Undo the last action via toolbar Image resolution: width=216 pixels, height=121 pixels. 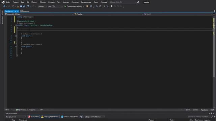click(x=28, y=6)
